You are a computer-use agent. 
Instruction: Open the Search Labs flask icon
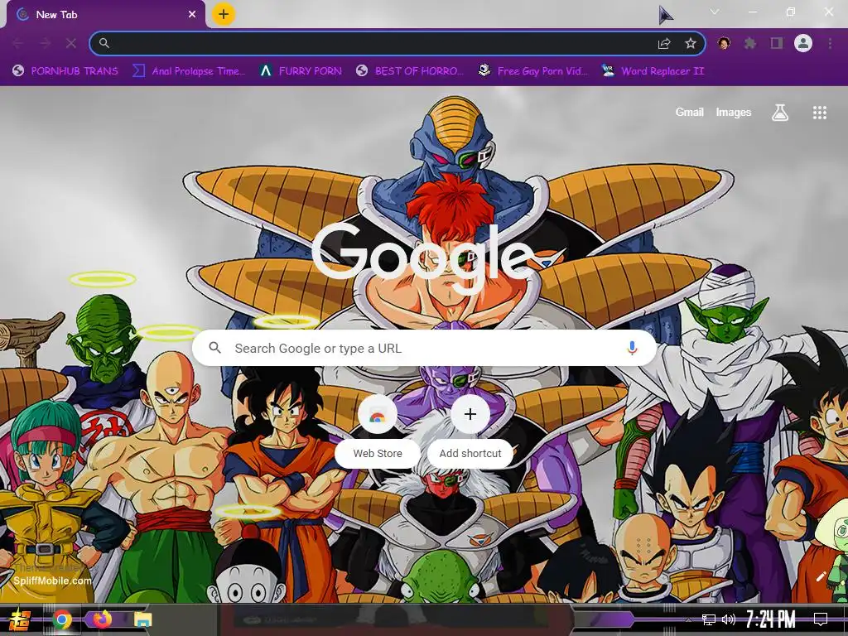(x=780, y=113)
